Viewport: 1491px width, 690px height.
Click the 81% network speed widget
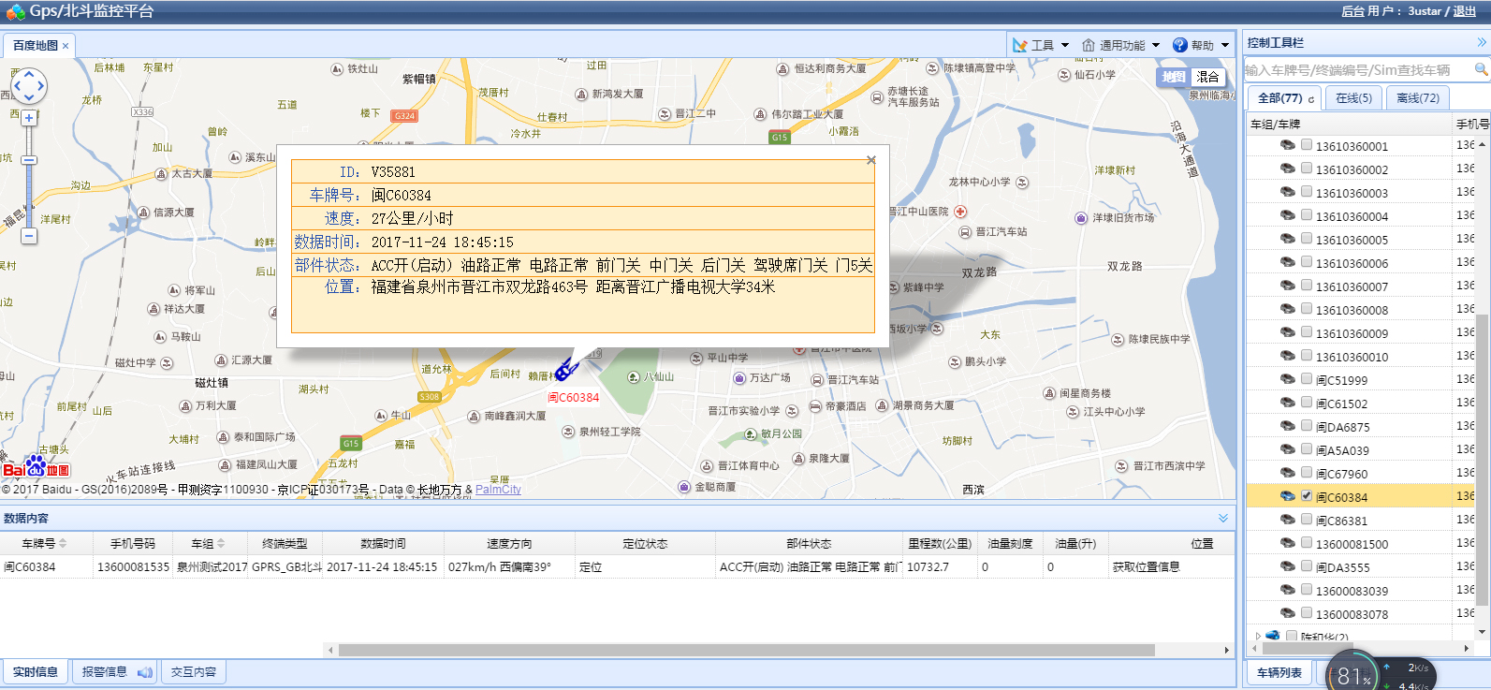tap(1353, 674)
